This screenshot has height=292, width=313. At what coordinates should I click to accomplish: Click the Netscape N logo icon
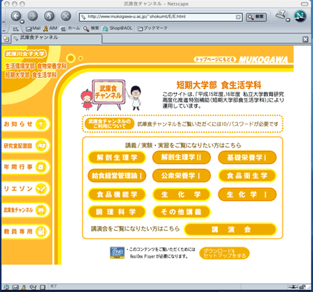tap(300, 16)
